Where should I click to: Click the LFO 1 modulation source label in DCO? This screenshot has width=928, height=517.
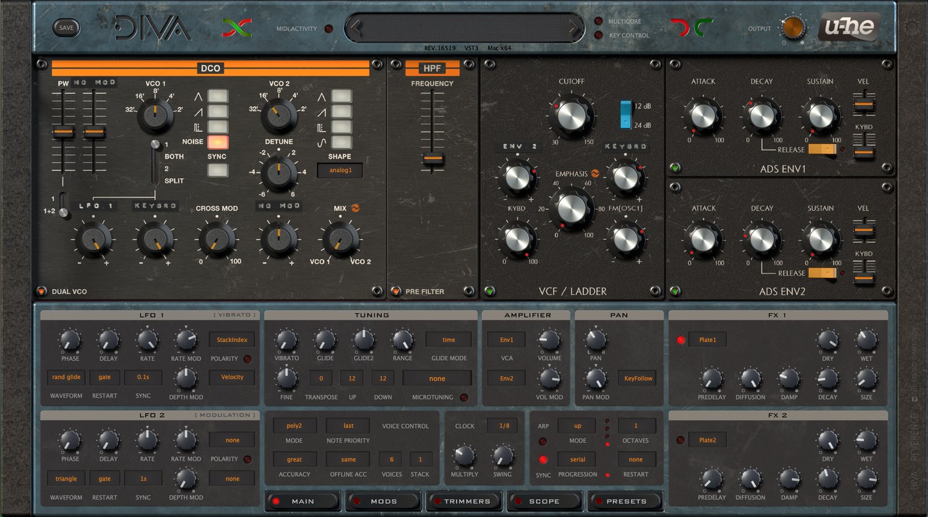(95, 206)
